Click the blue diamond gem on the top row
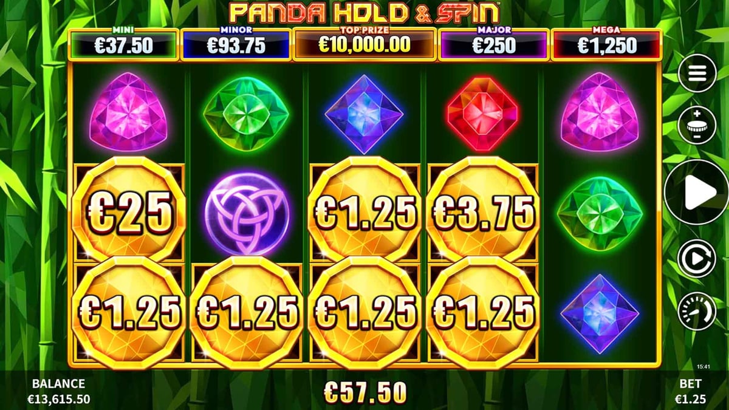729x410 pixels. click(x=364, y=114)
